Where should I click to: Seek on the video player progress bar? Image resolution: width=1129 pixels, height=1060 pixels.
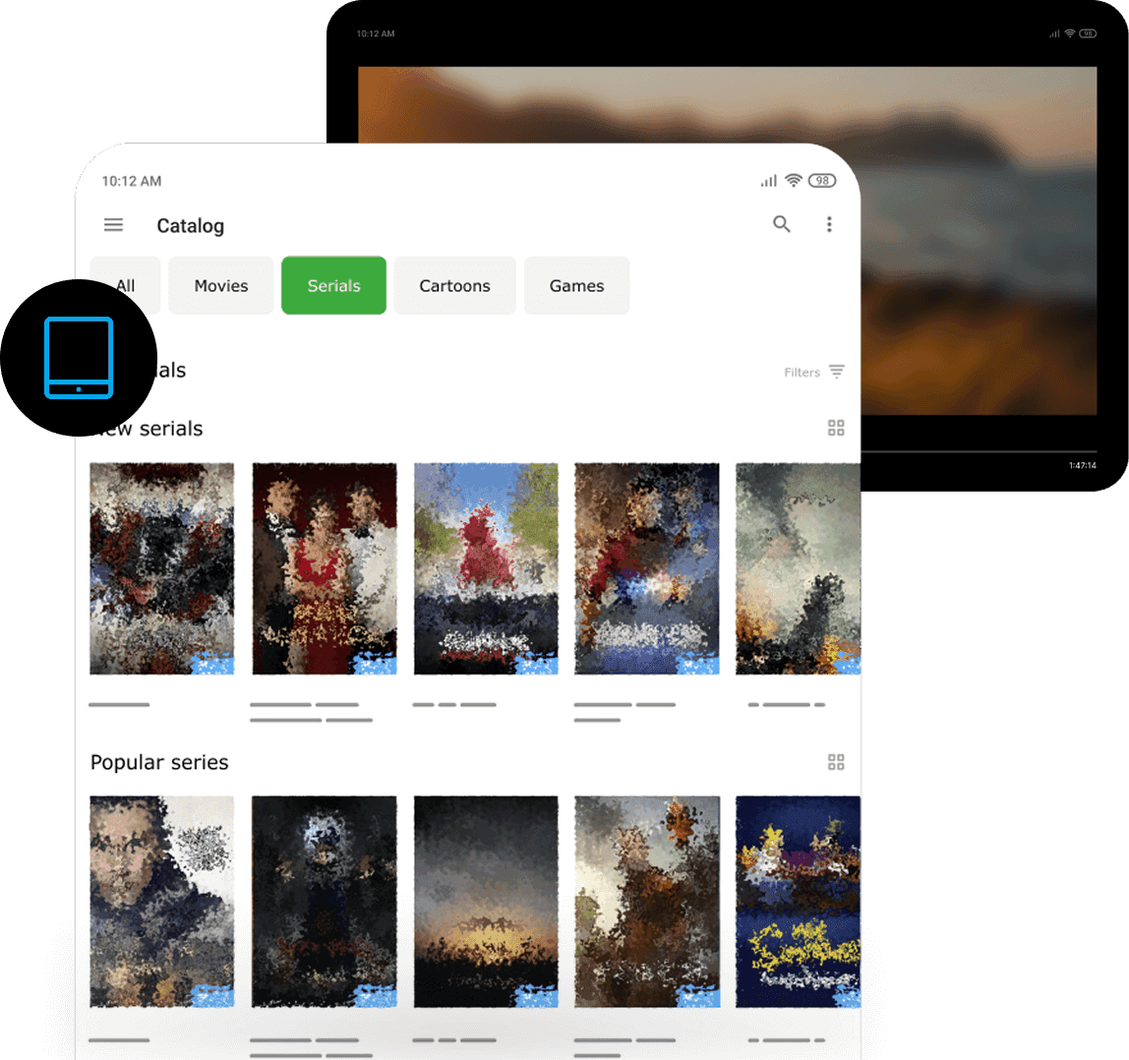click(979, 451)
